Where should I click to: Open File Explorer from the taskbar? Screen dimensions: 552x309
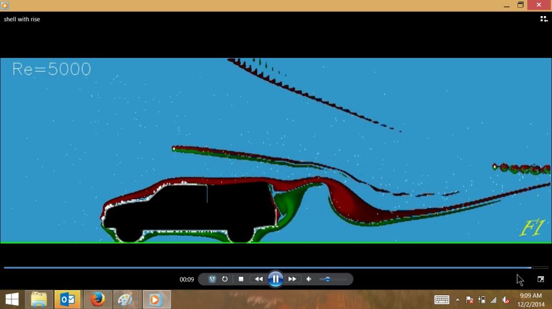click(x=39, y=299)
